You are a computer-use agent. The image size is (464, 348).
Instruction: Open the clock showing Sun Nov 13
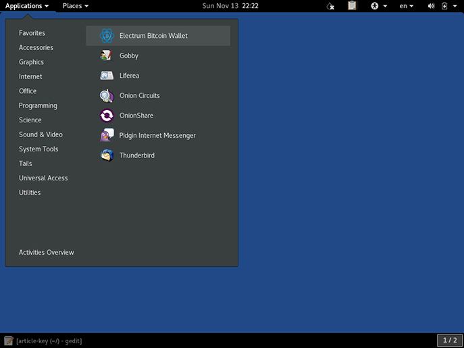(x=230, y=6)
